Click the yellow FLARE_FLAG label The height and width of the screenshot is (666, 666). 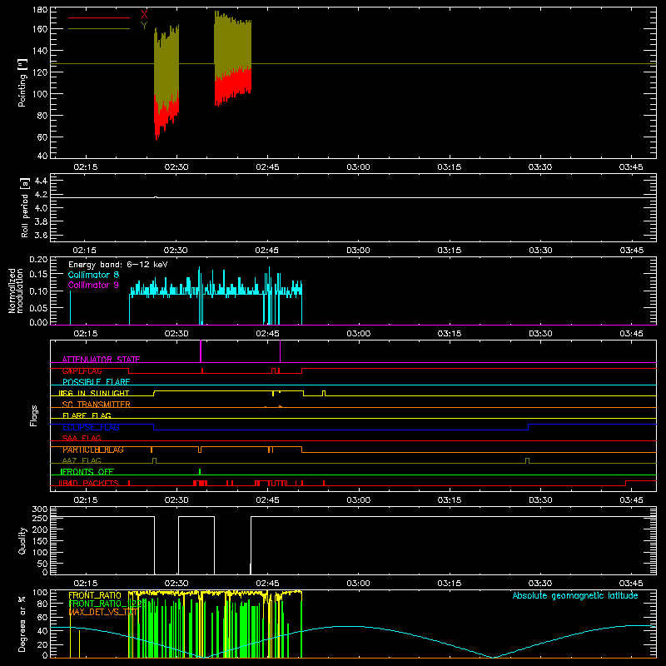(x=87, y=415)
